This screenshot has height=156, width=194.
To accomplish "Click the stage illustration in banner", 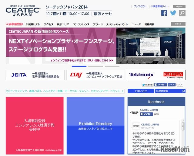I will point(151,46).
